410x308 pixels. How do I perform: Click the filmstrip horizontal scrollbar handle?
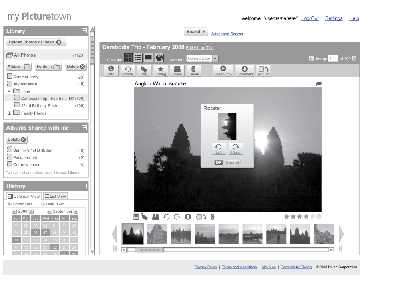pos(150,250)
